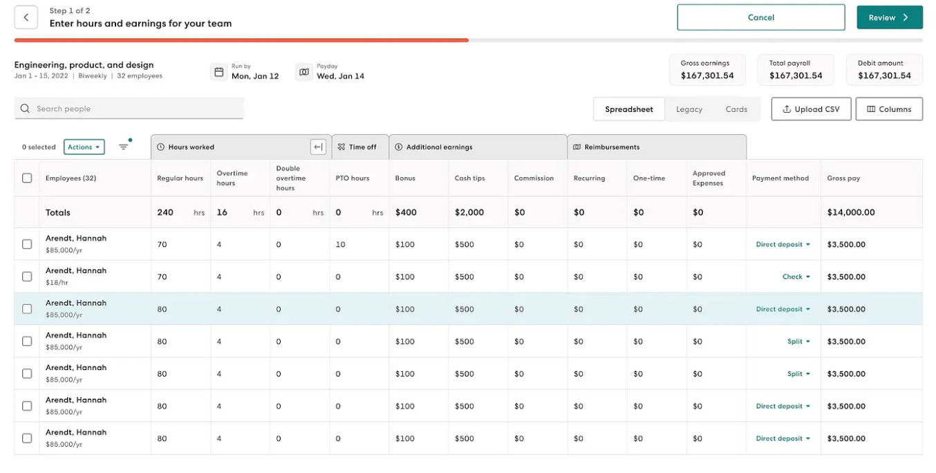Collapse the Hours worked column group
The image size is (936, 473).
tap(317, 147)
